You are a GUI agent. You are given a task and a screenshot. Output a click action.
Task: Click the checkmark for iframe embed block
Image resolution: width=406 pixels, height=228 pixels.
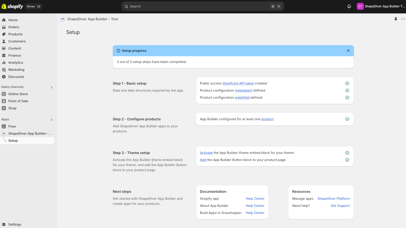pyautogui.click(x=347, y=153)
